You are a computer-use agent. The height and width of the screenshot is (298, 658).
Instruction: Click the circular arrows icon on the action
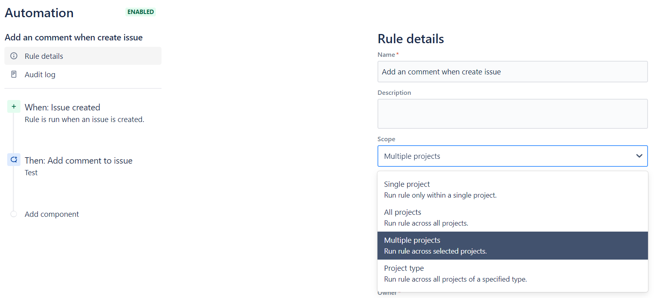(x=13, y=160)
